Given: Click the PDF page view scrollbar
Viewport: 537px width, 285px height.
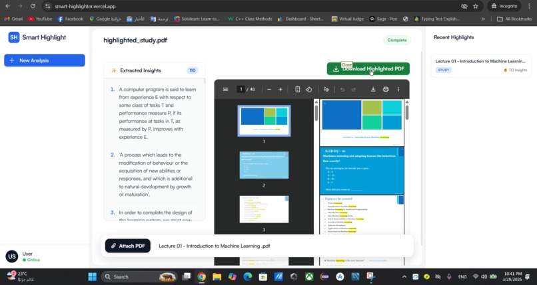Looking at the screenshot, I should pos(407,112).
